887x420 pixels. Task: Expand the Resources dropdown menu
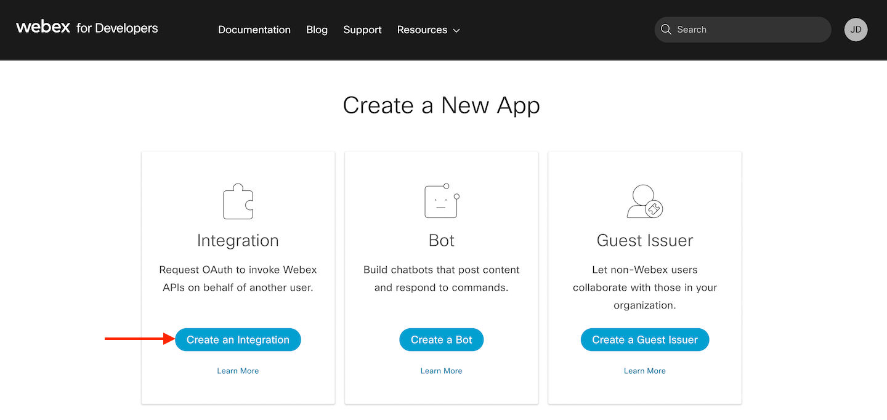click(x=428, y=30)
